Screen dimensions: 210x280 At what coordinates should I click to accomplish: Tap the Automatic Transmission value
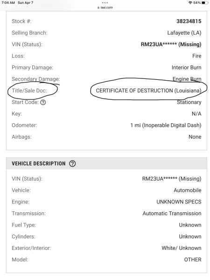click(x=172, y=213)
